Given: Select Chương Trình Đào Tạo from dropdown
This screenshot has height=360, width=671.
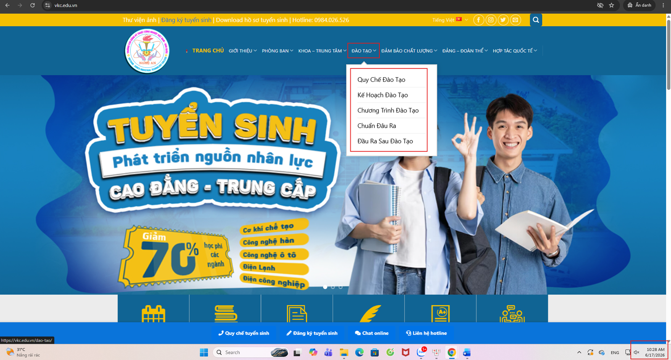Looking at the screenshot, I should tap(388, 110).
